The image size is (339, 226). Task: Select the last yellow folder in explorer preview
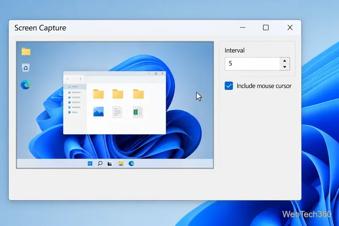point(139,94)
